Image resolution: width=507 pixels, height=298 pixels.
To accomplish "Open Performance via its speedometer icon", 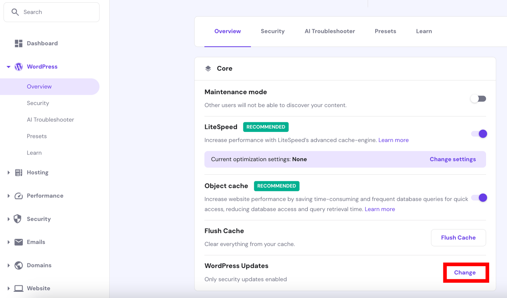I will tap(18, 196).
